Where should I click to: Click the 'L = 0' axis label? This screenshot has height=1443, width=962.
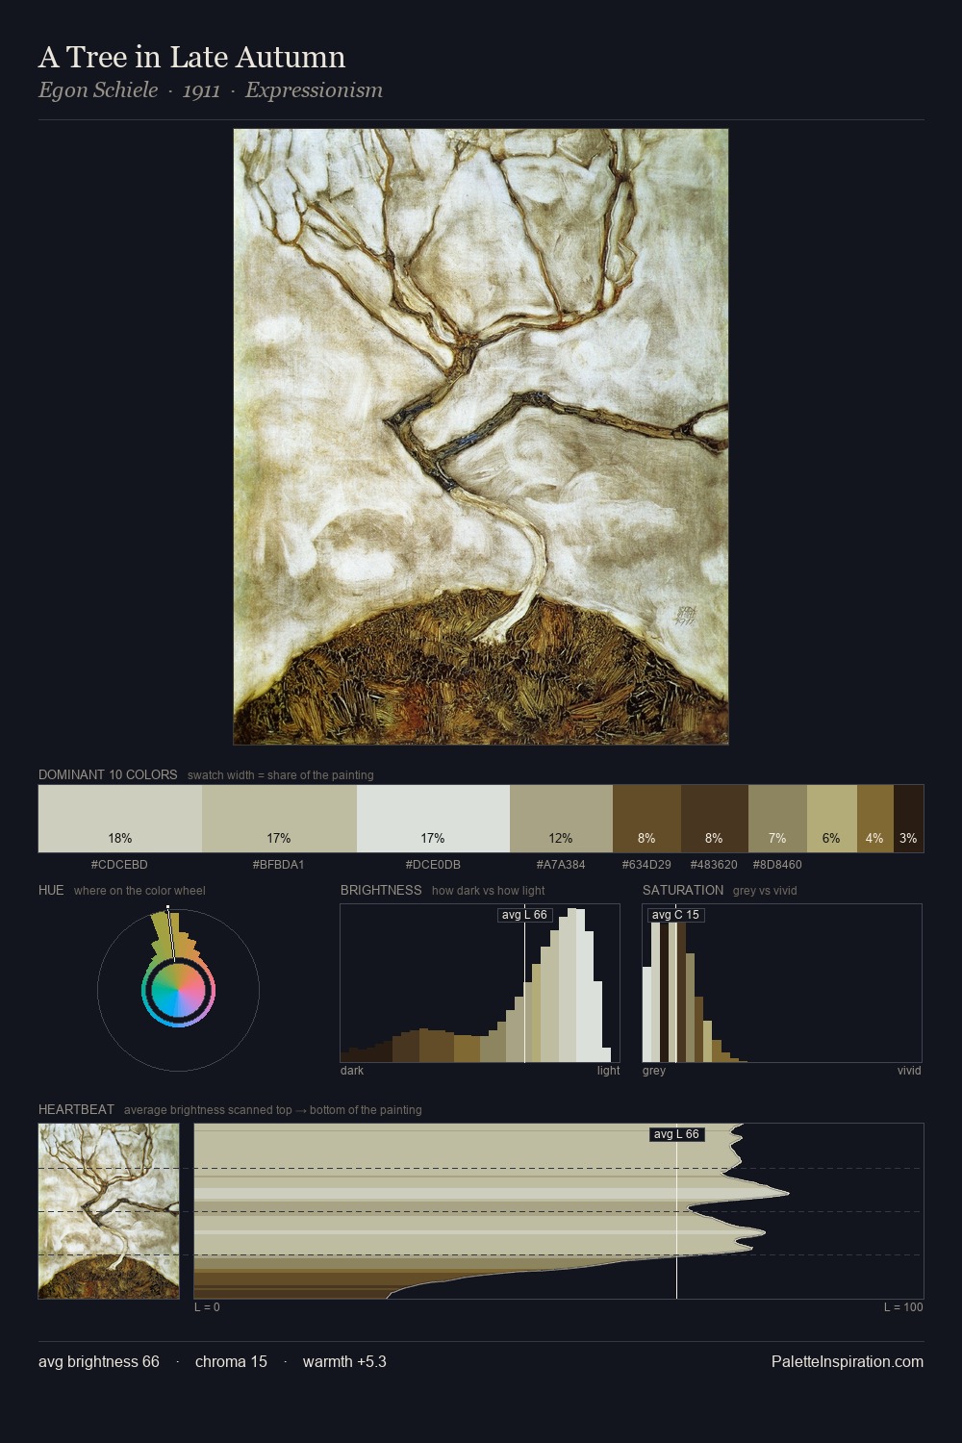tap(207, 1307)
